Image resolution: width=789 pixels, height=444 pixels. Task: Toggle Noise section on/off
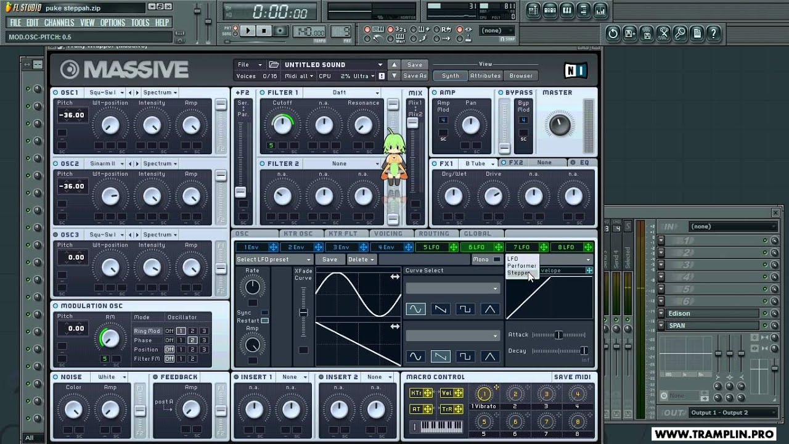click(x=56, y=377)
